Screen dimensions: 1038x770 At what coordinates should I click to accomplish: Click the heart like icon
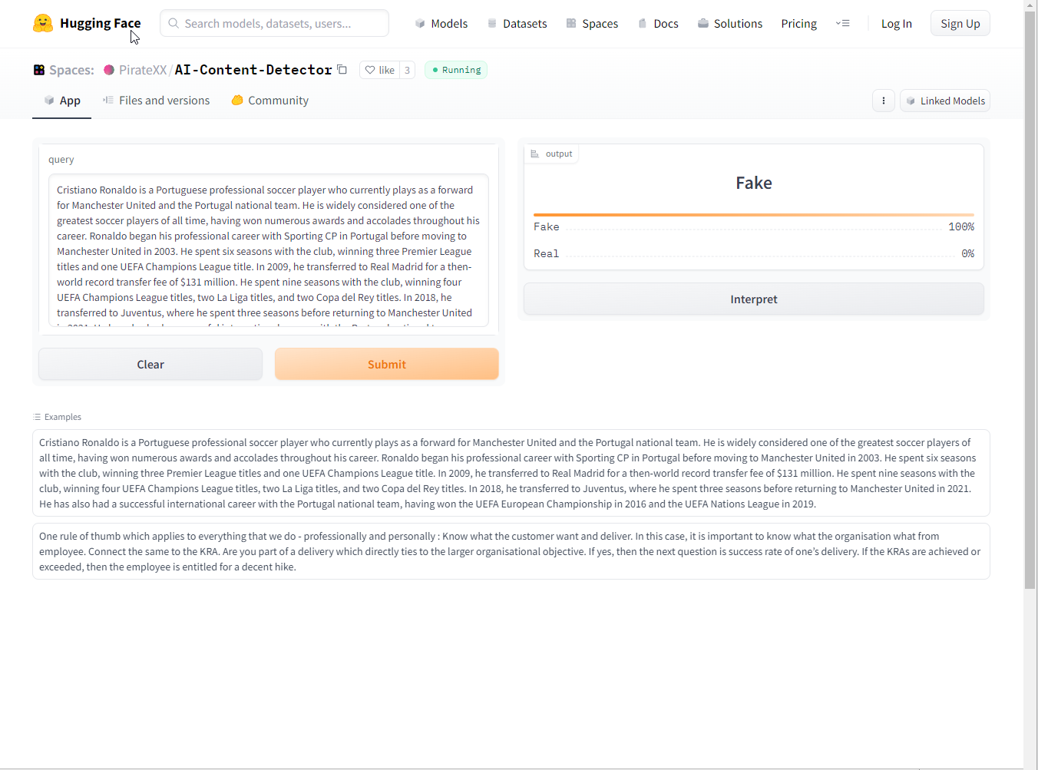click(x=370, y=70)
